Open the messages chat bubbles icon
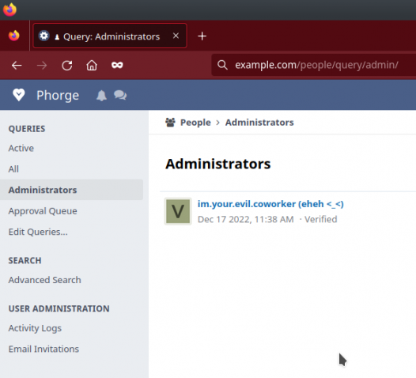Image resolution: width=416 pixels, height=378 pixels. (x=120, y=95)
